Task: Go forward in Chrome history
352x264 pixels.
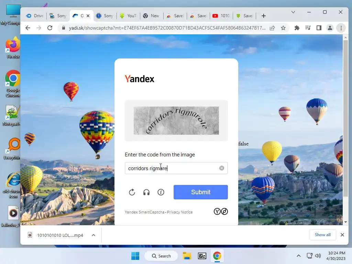Action: pyautogui.click(x=39, y=28)
